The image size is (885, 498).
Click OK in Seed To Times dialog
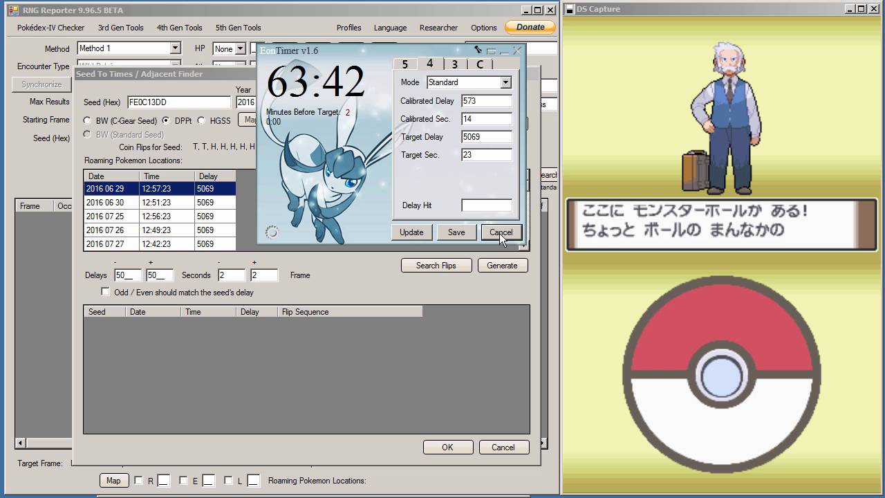(447, 448)
